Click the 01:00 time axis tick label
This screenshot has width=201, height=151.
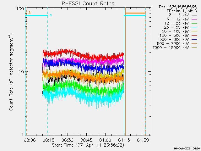(105, 140)
